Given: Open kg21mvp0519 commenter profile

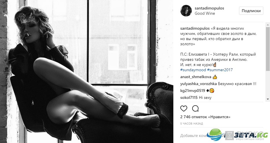Looking at the screenshot, I should tap(193, 91).
